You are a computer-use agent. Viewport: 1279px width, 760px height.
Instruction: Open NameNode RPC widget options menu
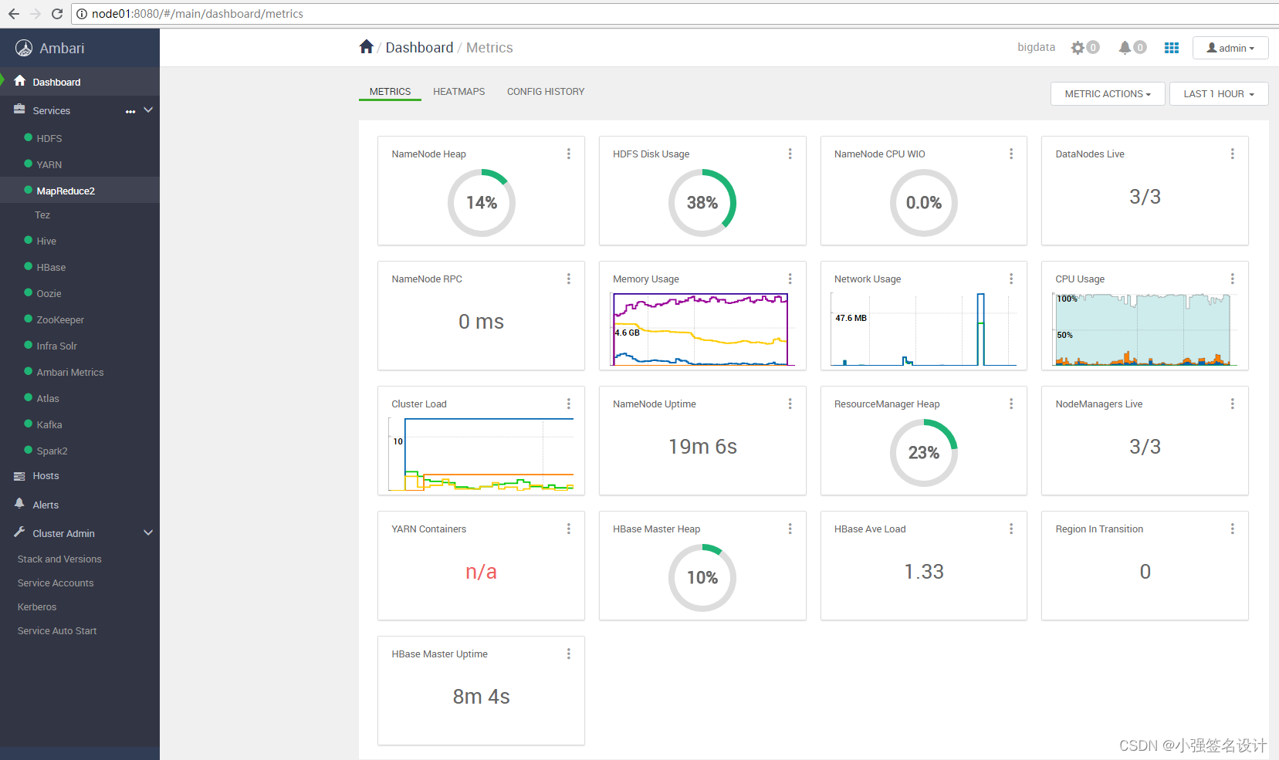click(x=569, y=279)
